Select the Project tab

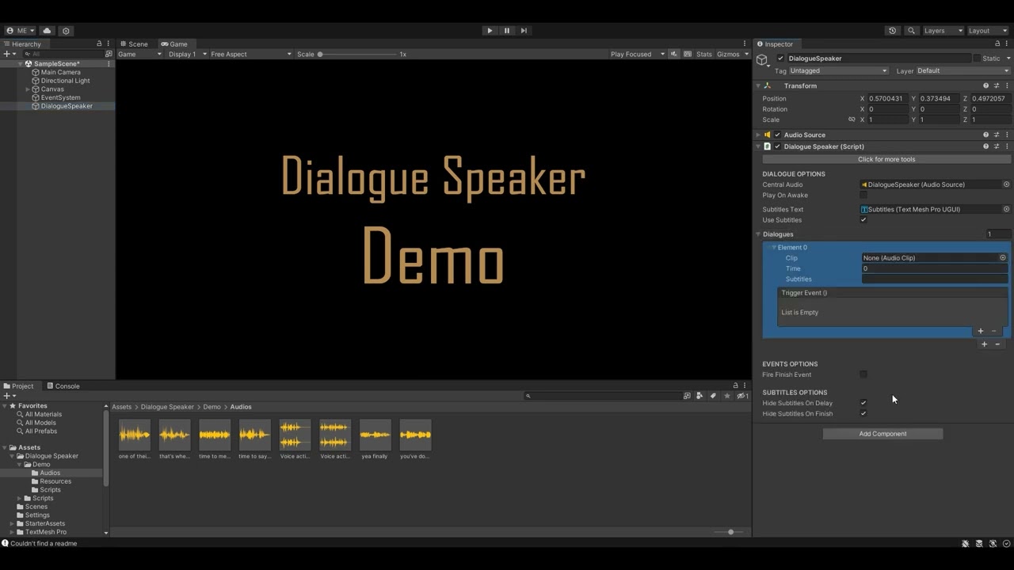pyautogui.click(x=18, y=386)
